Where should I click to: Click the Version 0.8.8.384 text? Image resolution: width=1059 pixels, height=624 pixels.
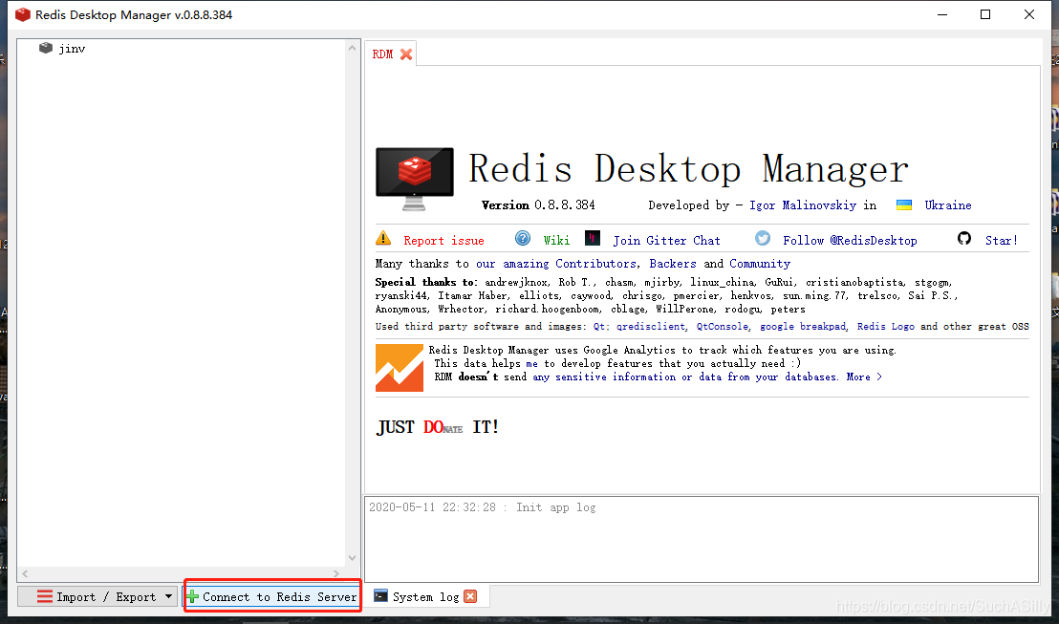point(538,205)
